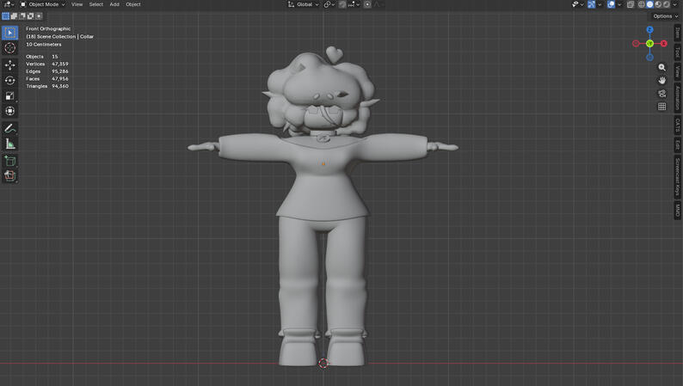Click the pan hand viewport icon

coord(661,81)
